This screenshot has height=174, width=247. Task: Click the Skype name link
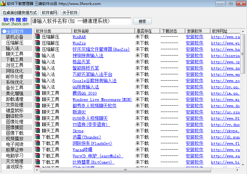click(78, 131)
